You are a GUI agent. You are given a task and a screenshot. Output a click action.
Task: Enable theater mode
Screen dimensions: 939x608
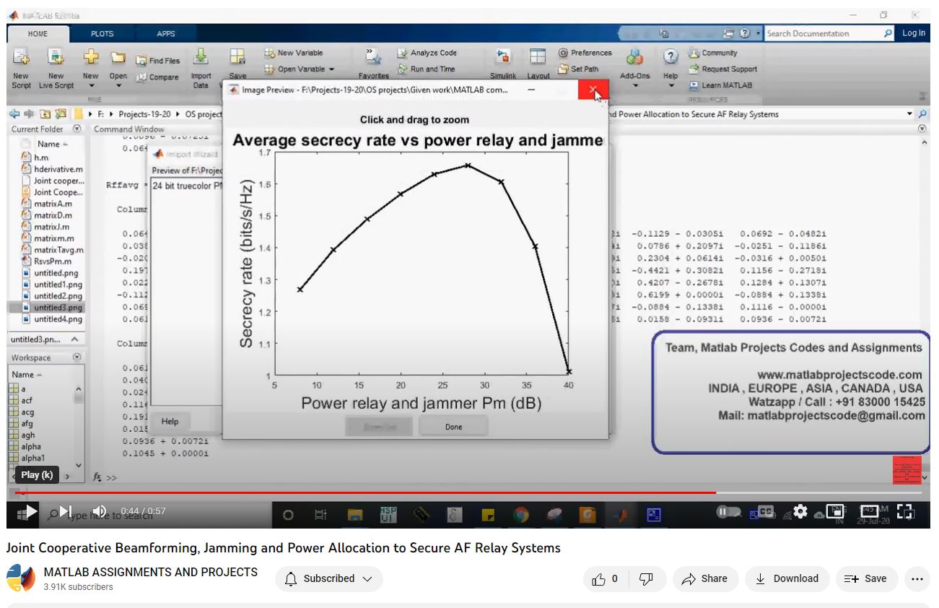coord(870,511)
